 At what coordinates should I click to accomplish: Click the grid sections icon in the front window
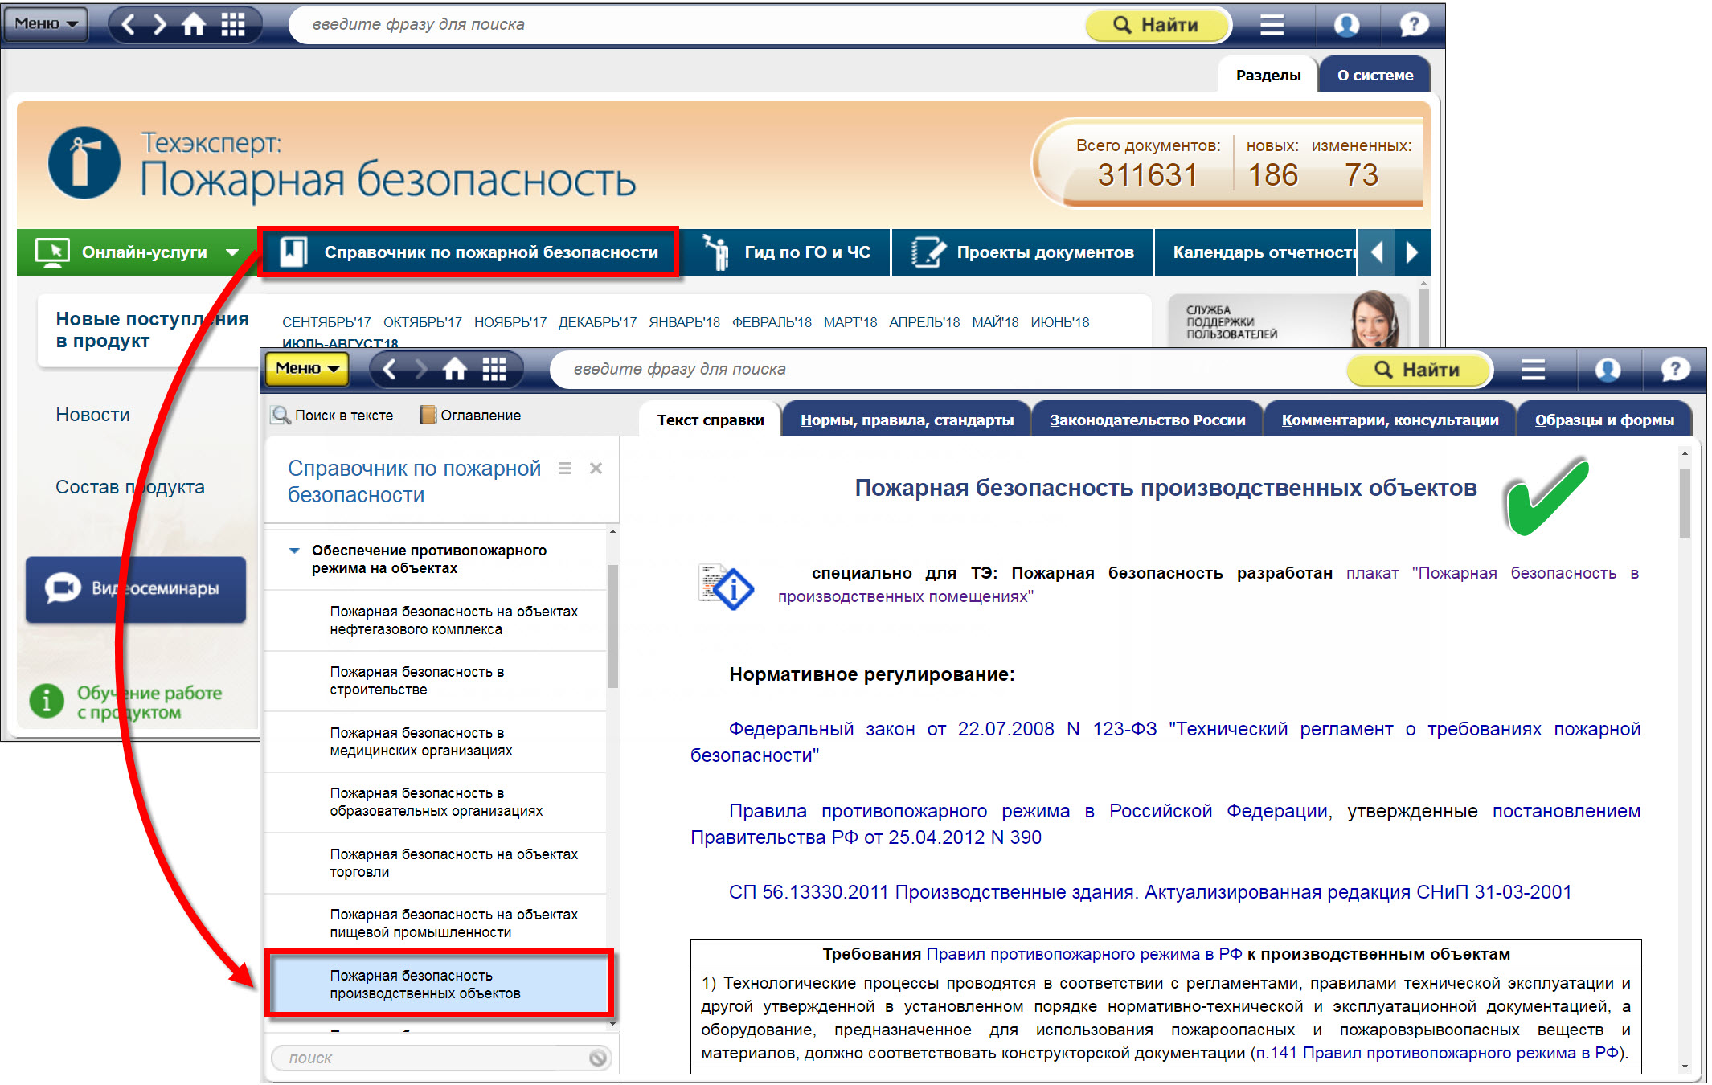494,370
